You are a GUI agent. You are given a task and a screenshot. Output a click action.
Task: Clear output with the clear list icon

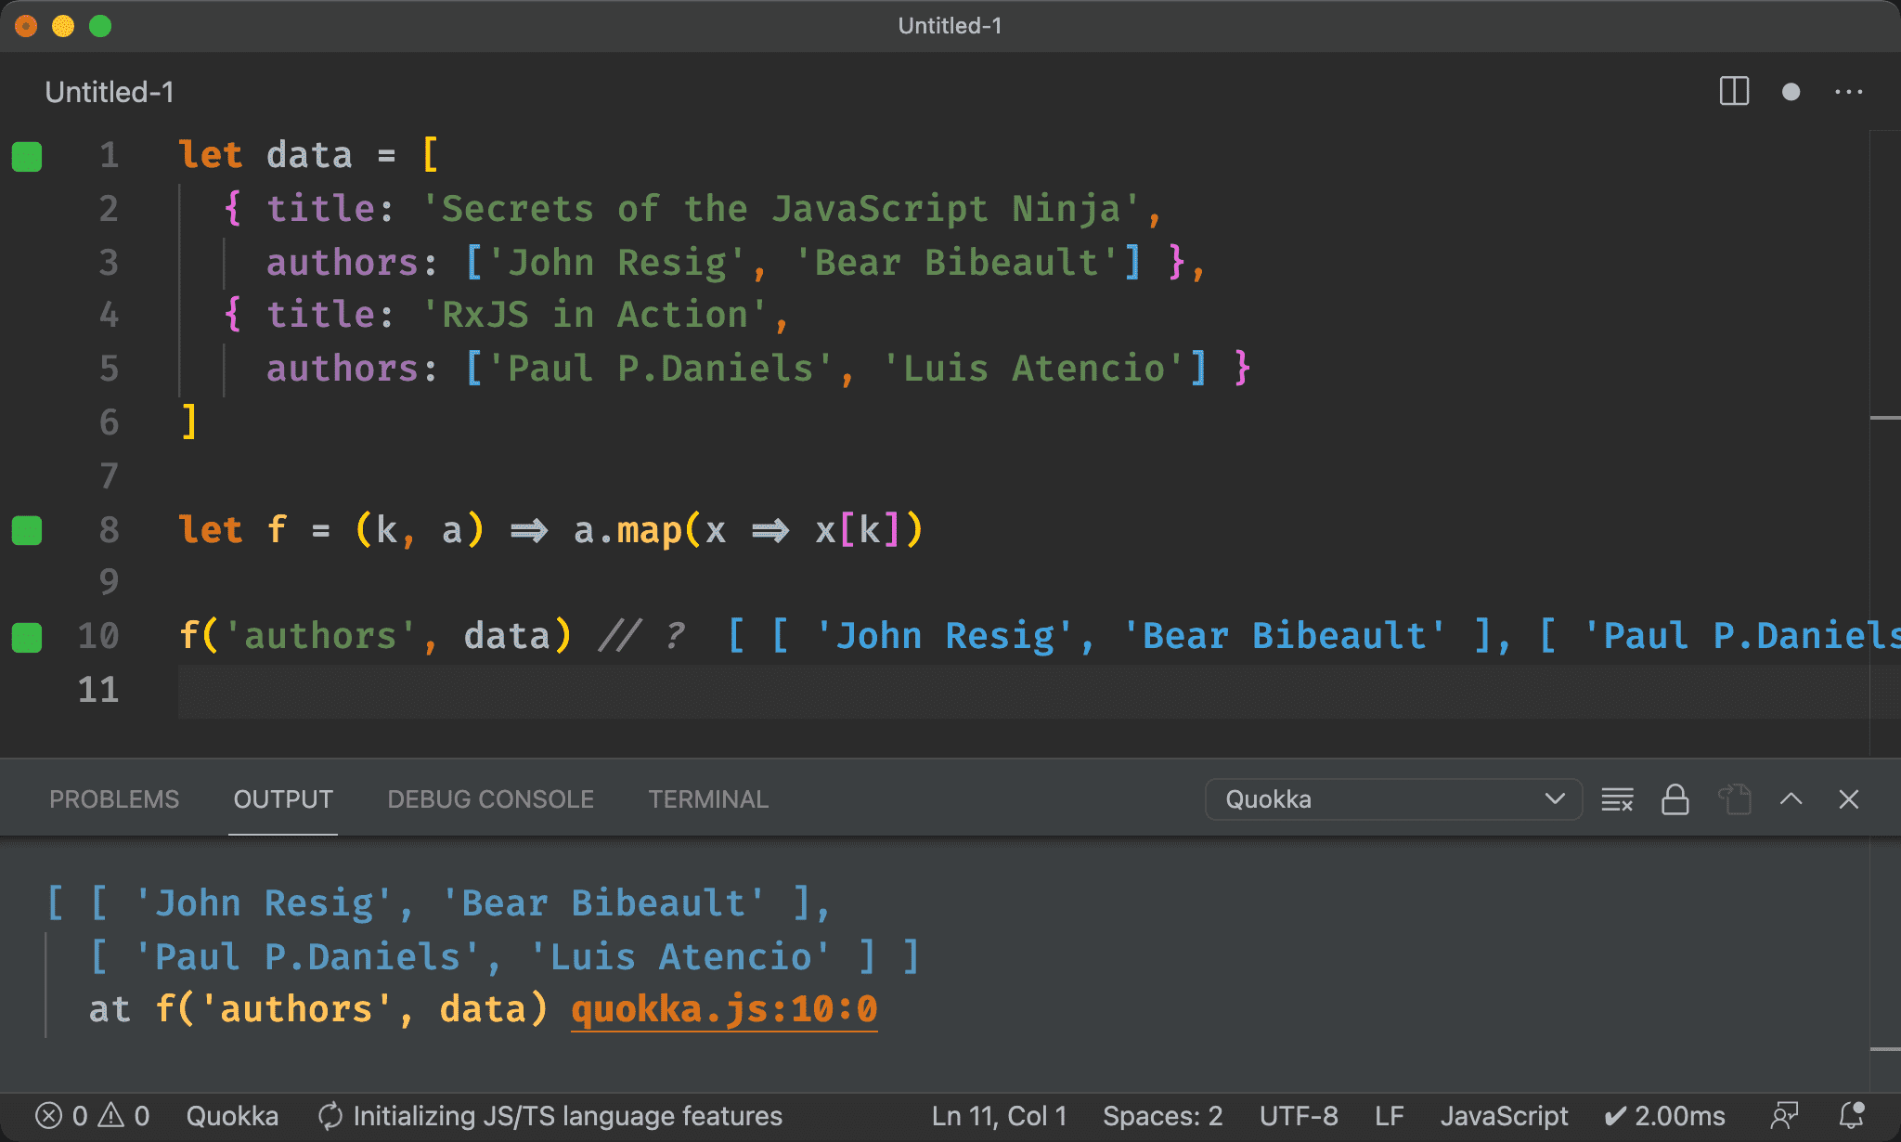tap(1617, 799)
